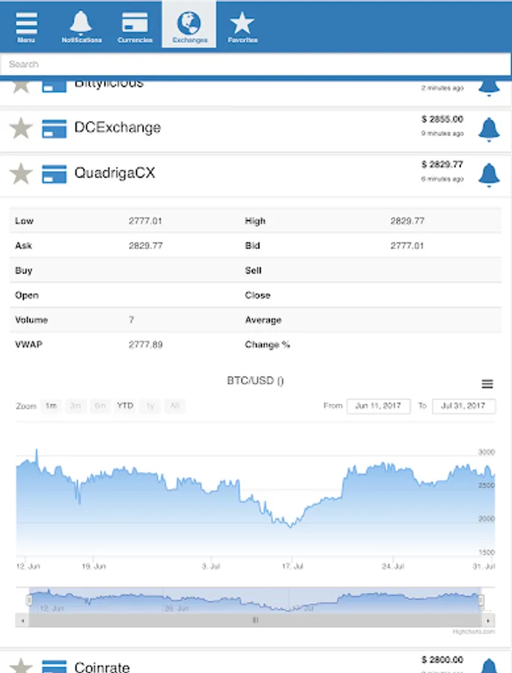
Task: Click the DCExchange card icon
Action: coord(54,129)
